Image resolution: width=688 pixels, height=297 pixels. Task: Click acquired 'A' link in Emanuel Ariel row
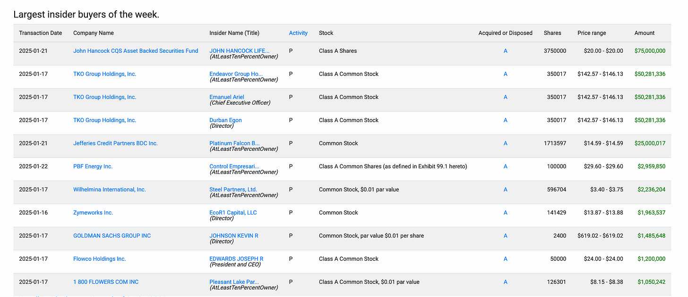pyautogui.click(x=506, y=97)
